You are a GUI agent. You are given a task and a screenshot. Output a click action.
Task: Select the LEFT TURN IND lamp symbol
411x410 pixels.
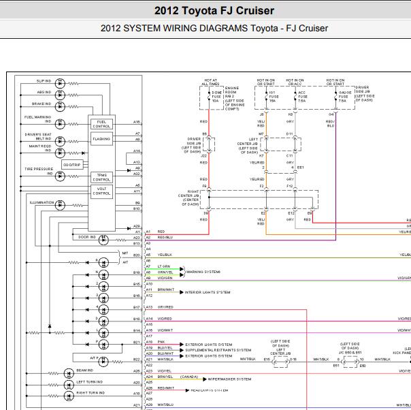[69, 385]
